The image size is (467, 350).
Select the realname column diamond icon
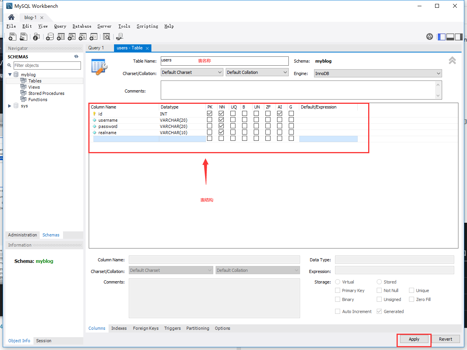click(x=94, y=133)
